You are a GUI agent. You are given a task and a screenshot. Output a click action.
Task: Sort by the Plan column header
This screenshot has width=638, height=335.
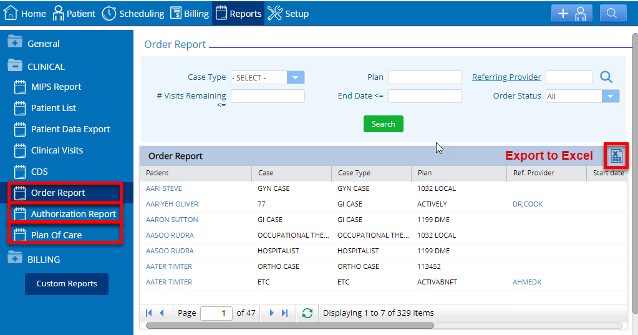click(459, 173)
